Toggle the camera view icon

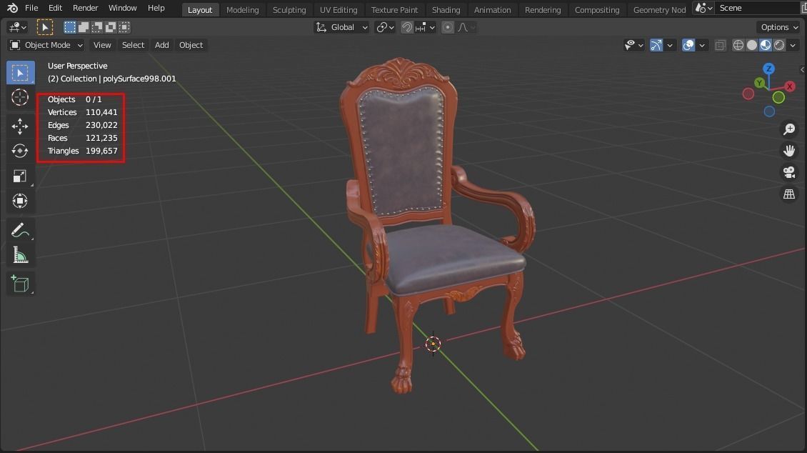point(789,172)
